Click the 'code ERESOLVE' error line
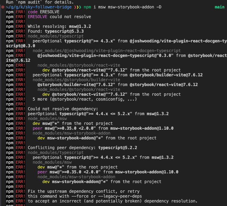This screenshot has height=206, width=227. coord(44,12)
